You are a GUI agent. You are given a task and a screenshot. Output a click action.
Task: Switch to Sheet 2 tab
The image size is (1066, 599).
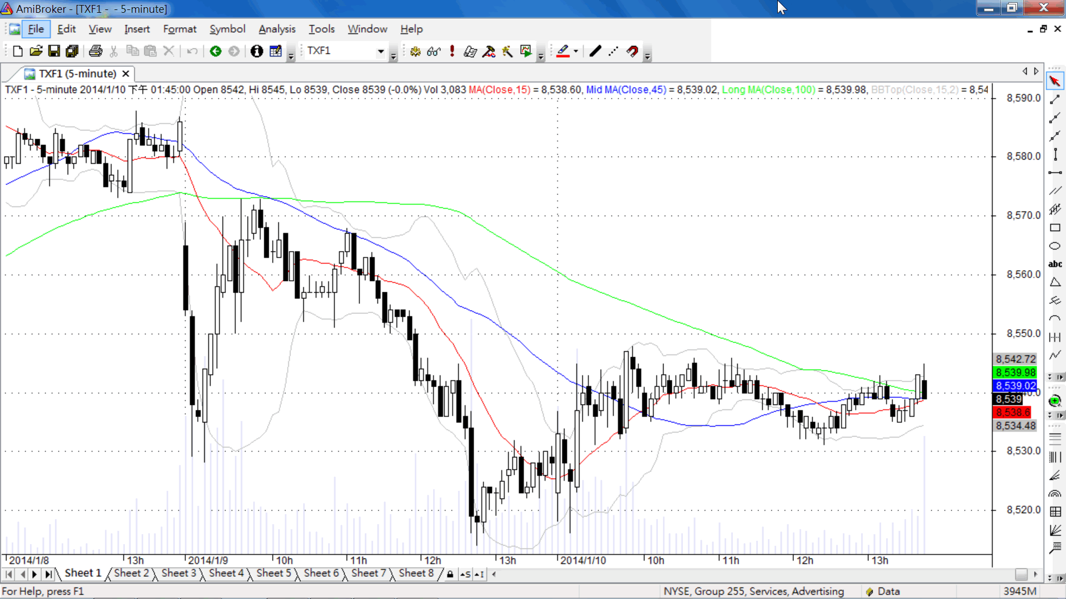click(132, 573)
